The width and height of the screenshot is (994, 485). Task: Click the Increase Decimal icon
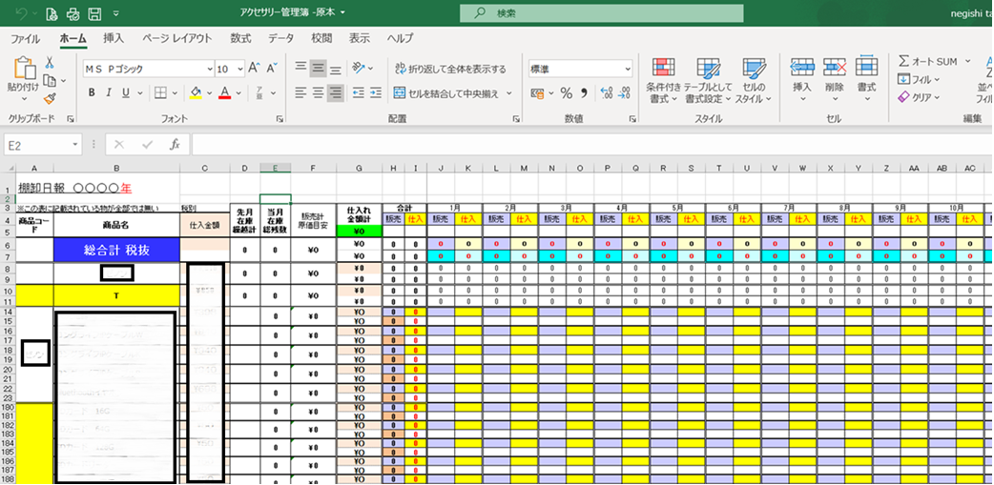606,93
